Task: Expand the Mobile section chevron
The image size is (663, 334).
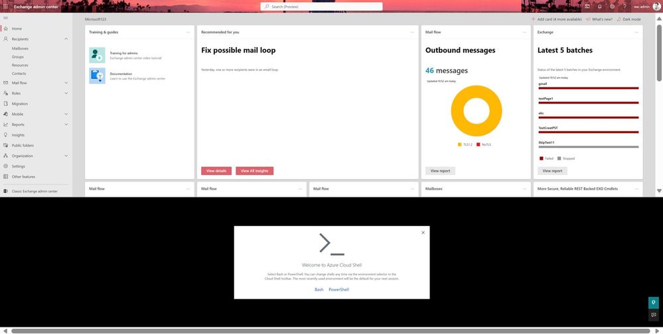Action: click(x=66, y=114)
